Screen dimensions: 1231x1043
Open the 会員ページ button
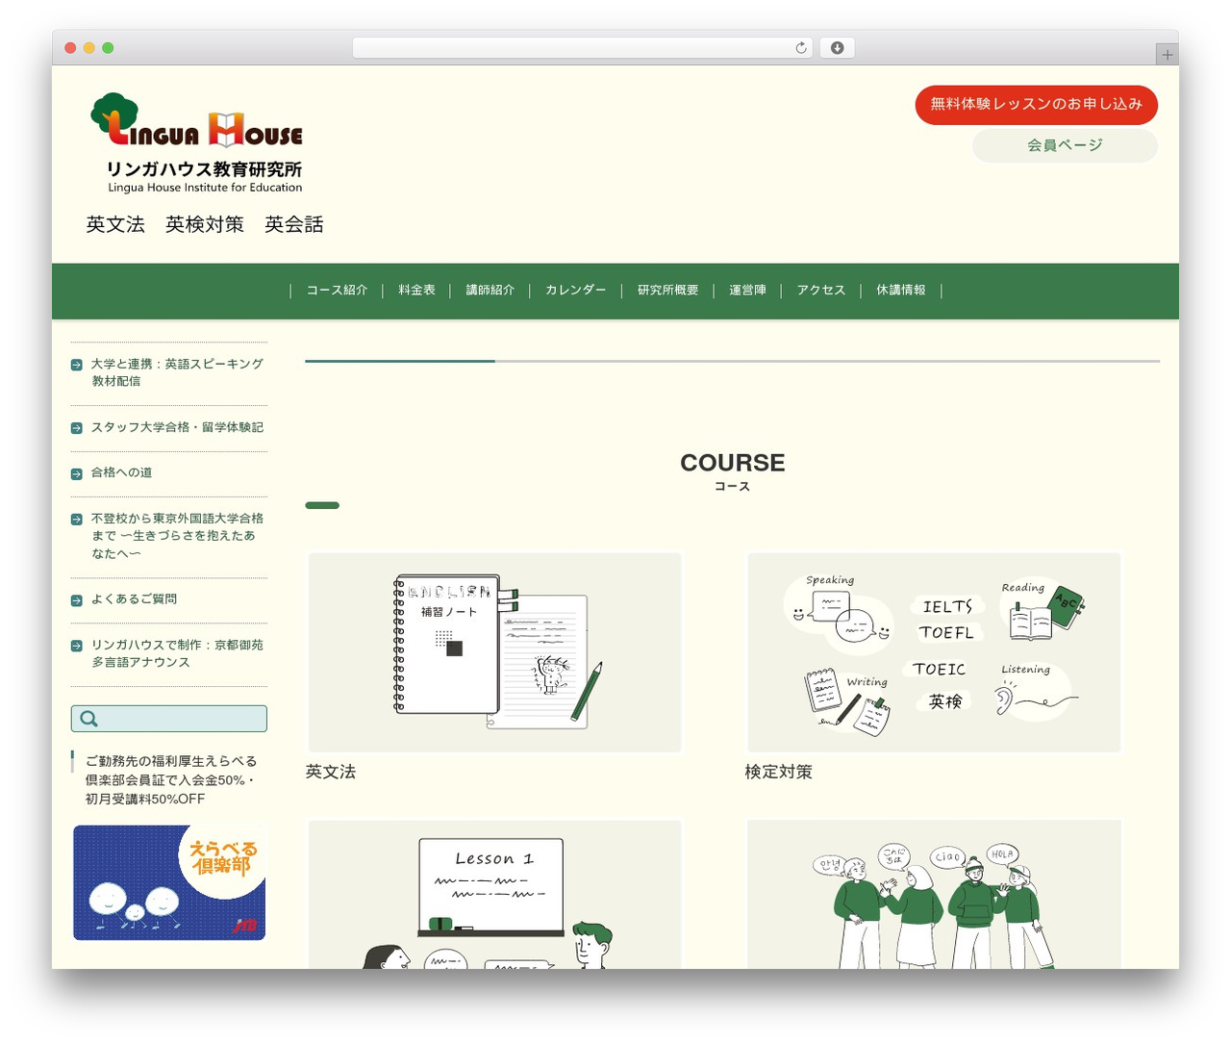pos(1065,145)
